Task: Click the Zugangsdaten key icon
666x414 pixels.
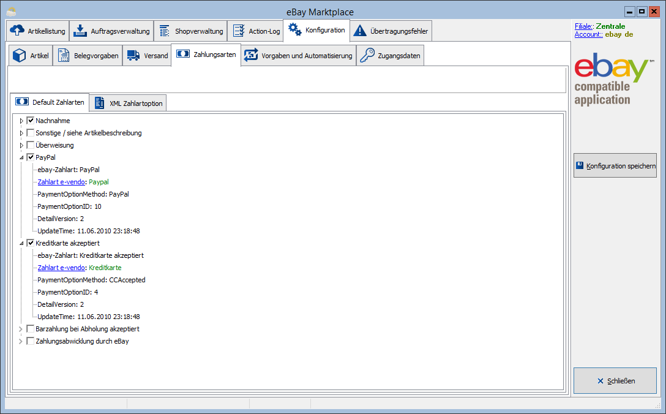Action: (367, 55)
